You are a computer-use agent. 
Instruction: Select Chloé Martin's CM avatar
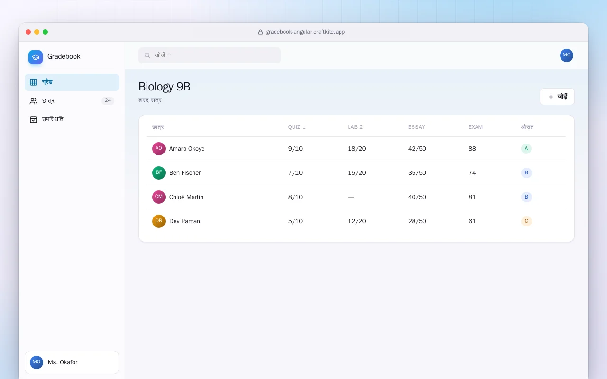[159, 197]
